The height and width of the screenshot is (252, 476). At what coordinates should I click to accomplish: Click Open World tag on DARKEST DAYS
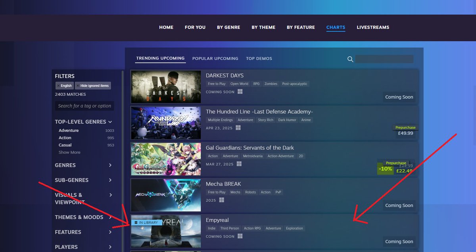(239, 84)
